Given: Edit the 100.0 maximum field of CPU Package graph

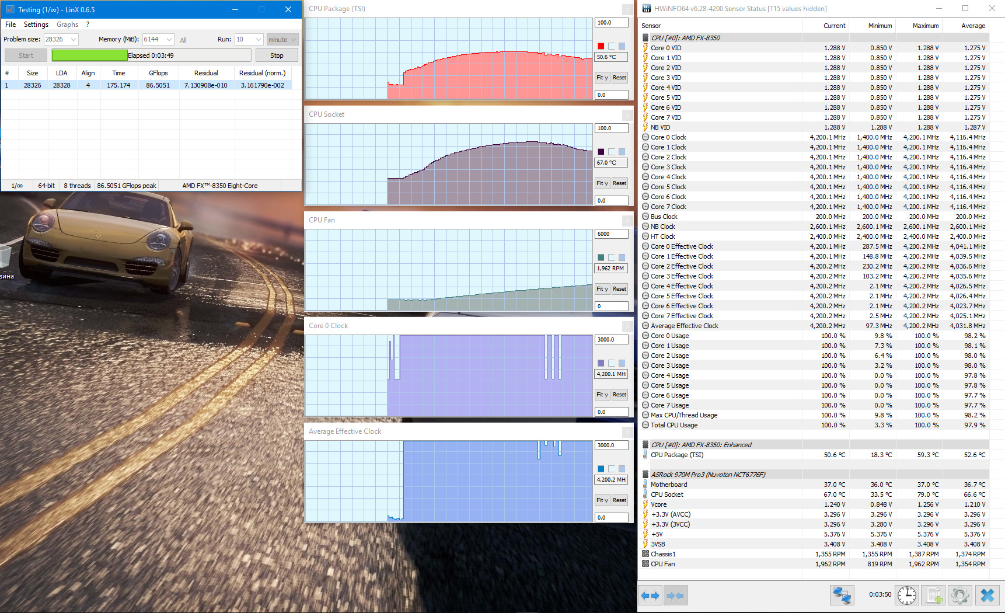Looking at the screenshot, I should pos(612,23).
